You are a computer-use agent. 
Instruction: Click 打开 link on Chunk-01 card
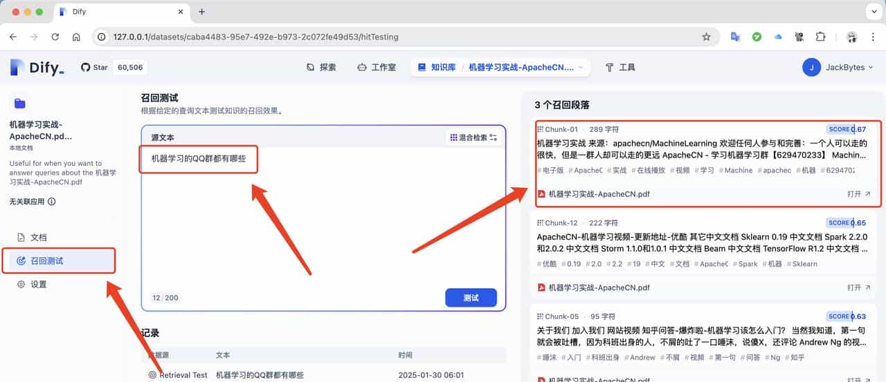pos(858,194)
